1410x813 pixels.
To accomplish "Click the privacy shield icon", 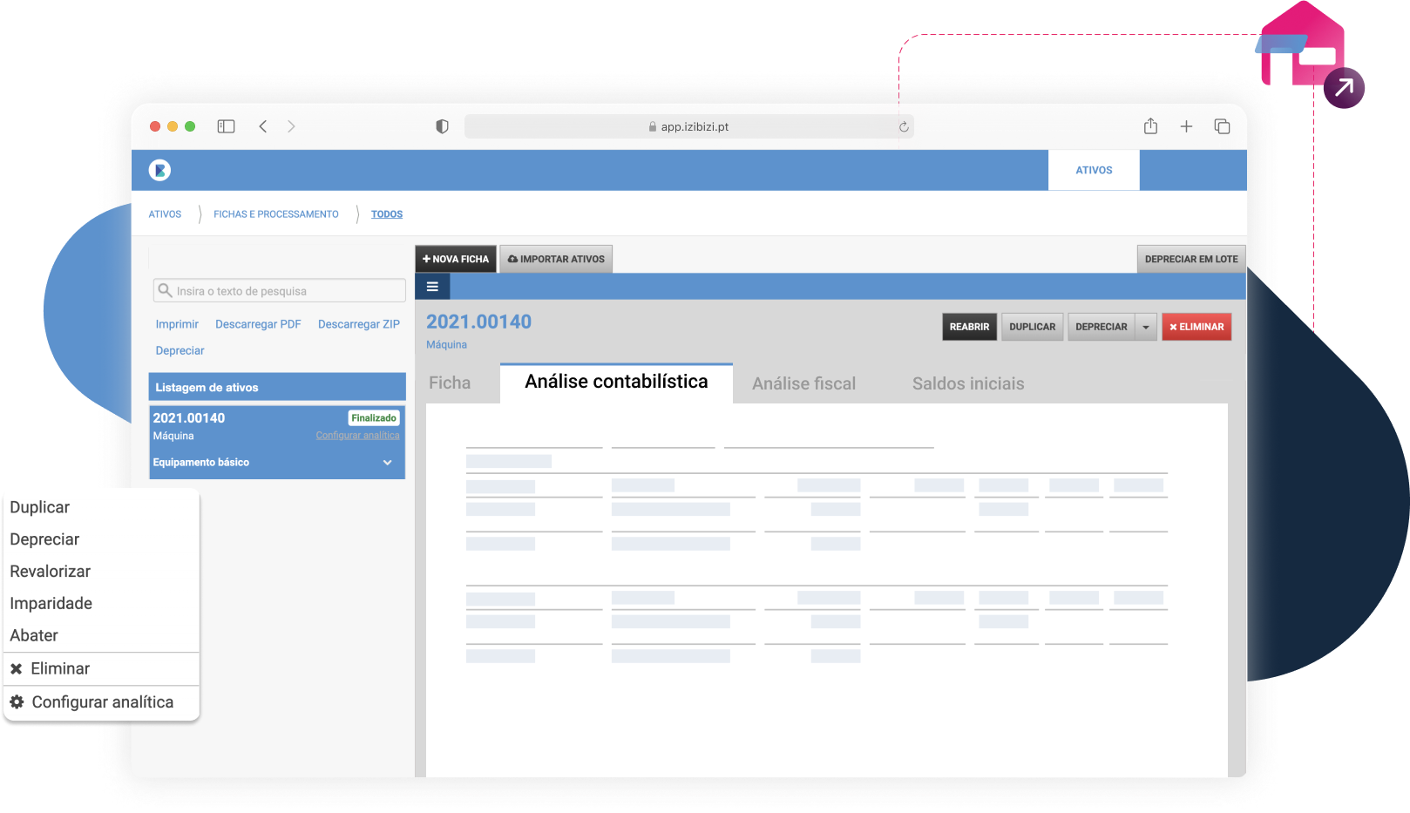I will click(442, 126).
